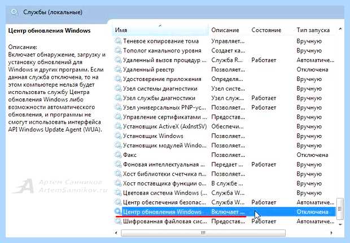Select the Центр обеспечения безопасности service
This screenshot has height=243, width=350.
pos(164,202)
